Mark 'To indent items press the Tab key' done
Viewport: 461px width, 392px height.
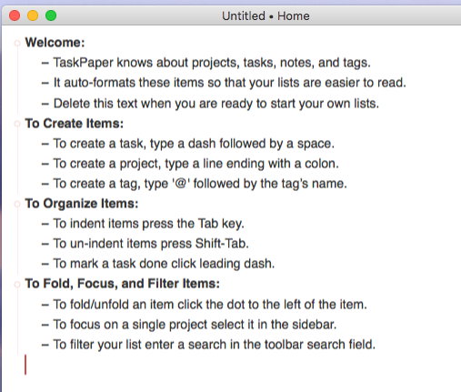(x=45, y=224)
